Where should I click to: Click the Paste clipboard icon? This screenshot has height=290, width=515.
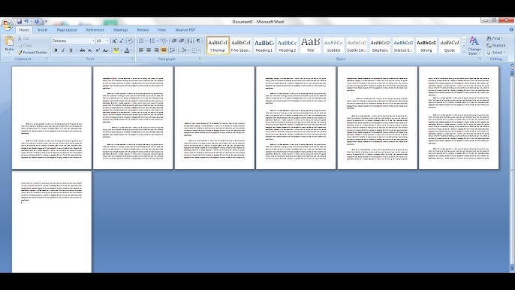tap(9, 41)
